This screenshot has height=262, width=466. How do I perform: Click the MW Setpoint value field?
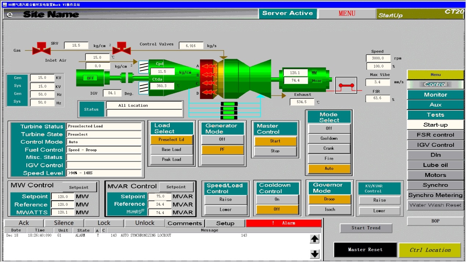point(63,197)
